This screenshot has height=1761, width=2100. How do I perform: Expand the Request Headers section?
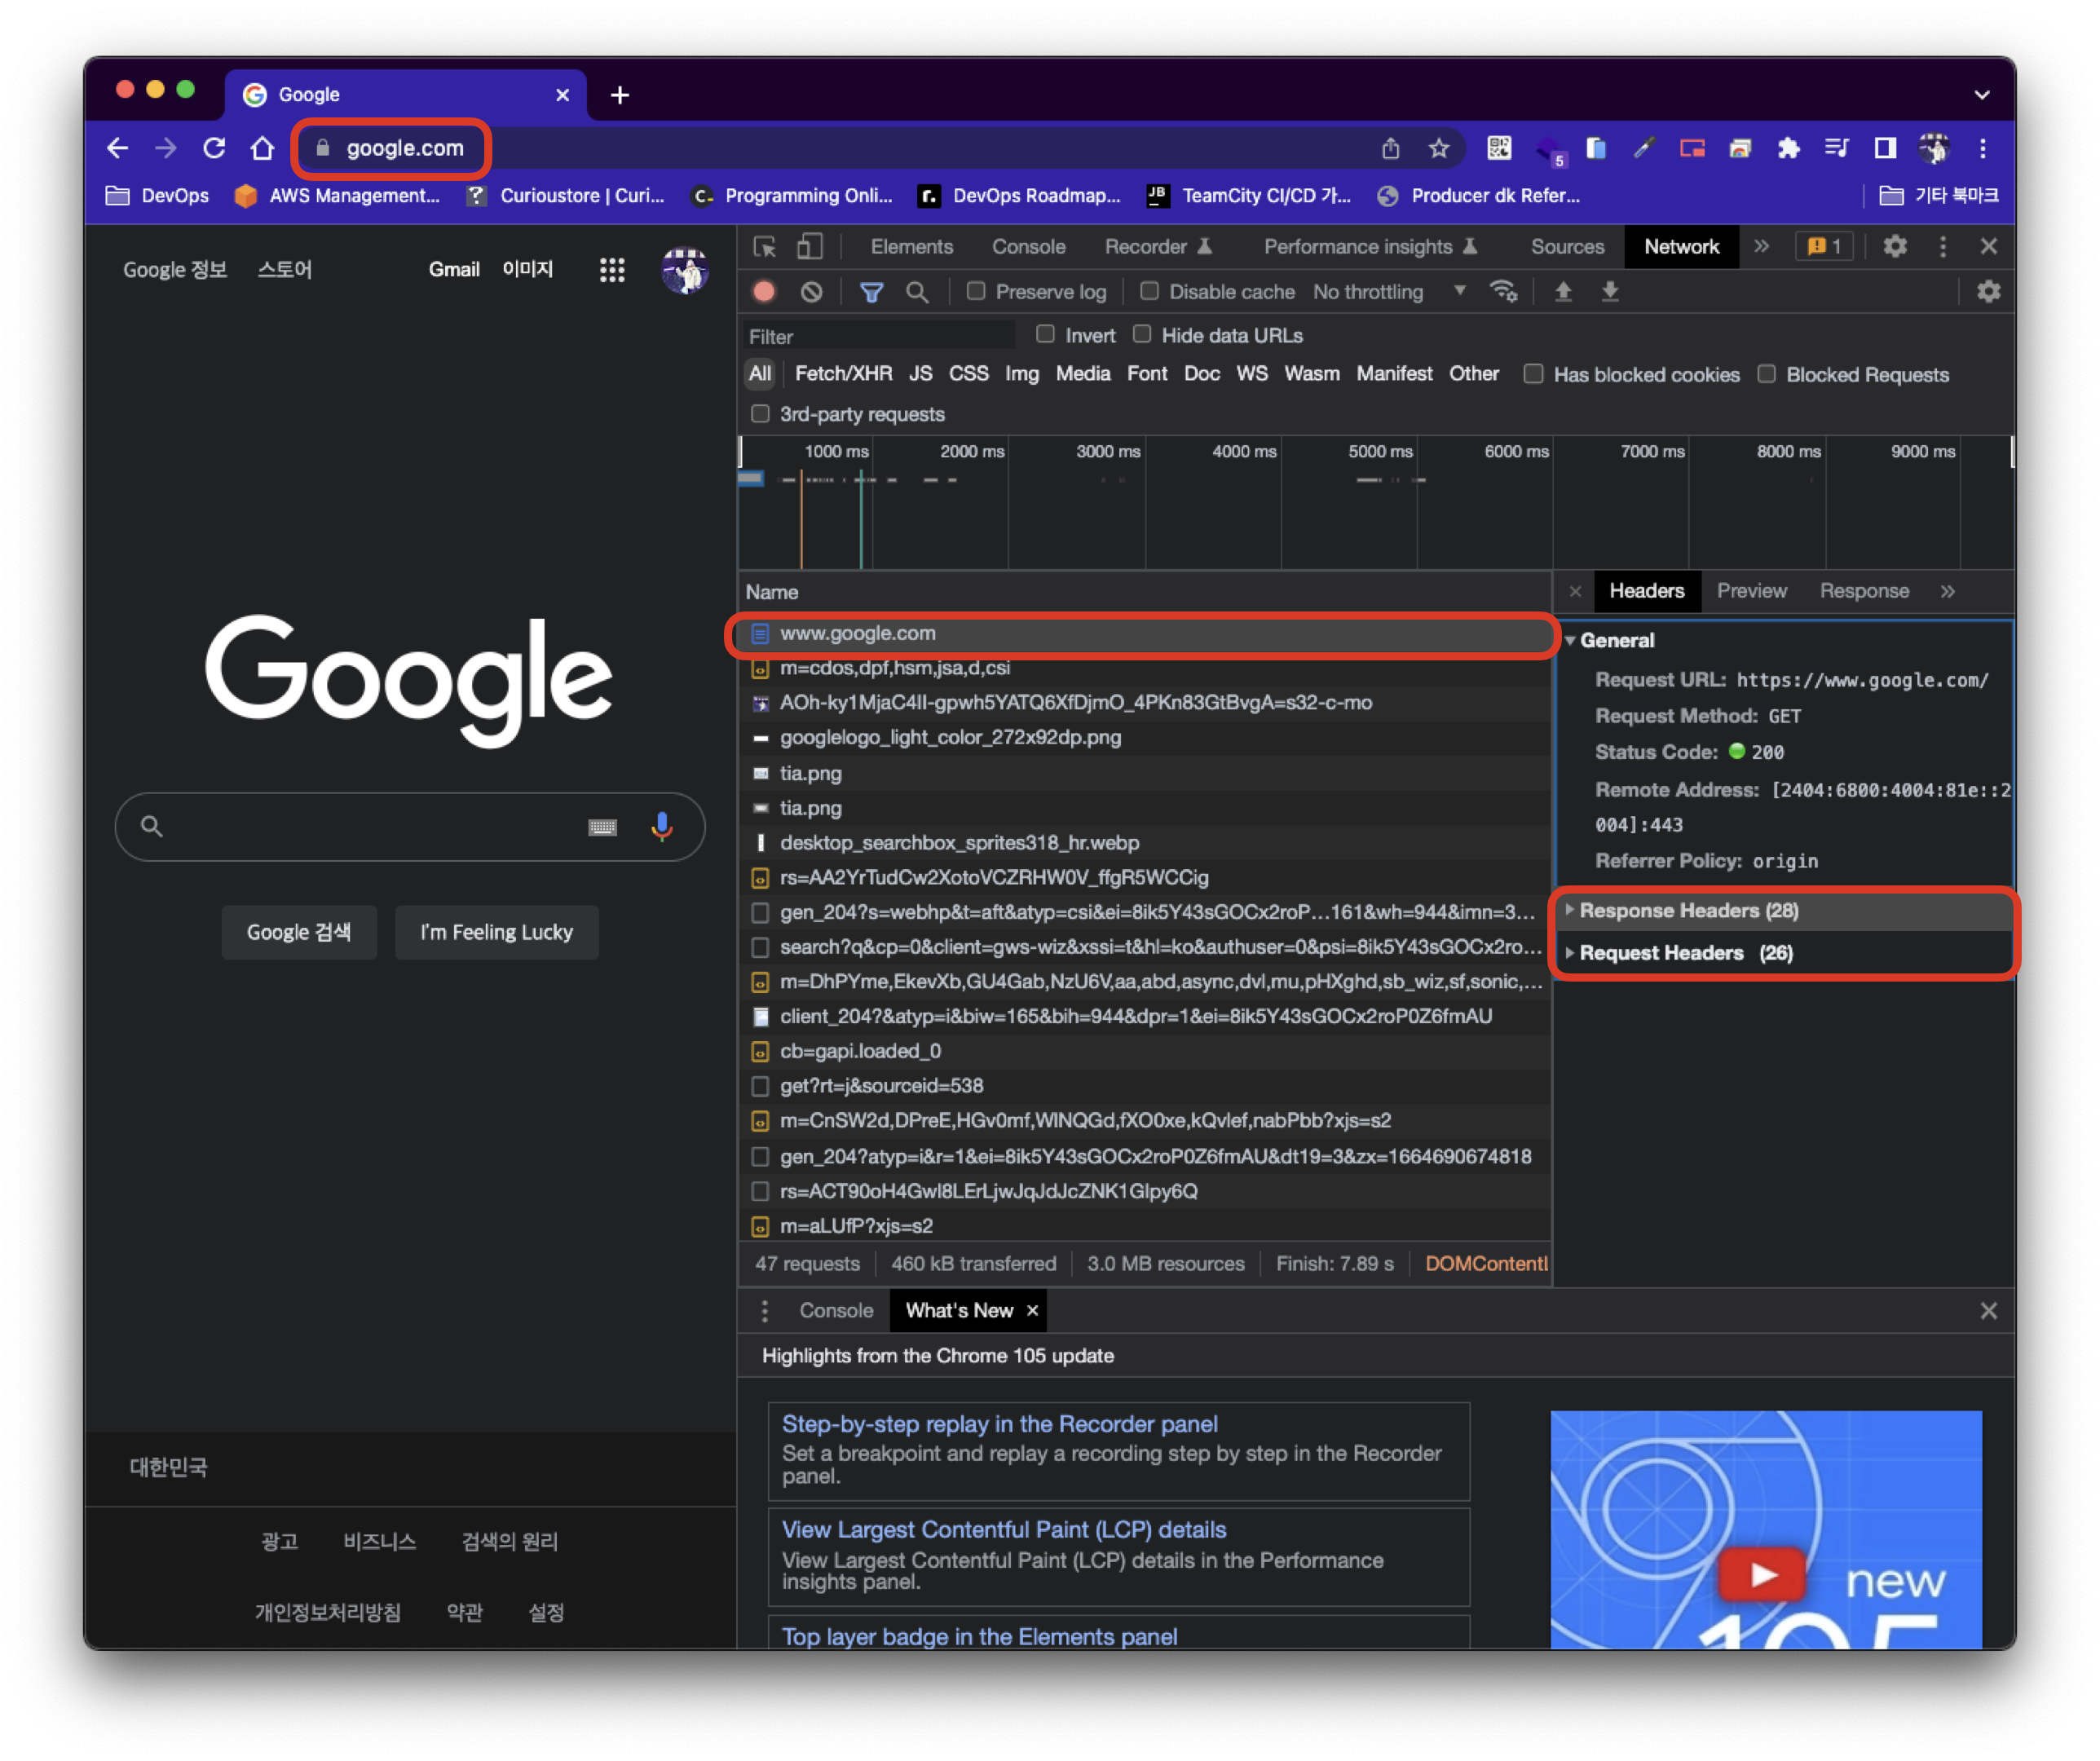point(1685,953)
